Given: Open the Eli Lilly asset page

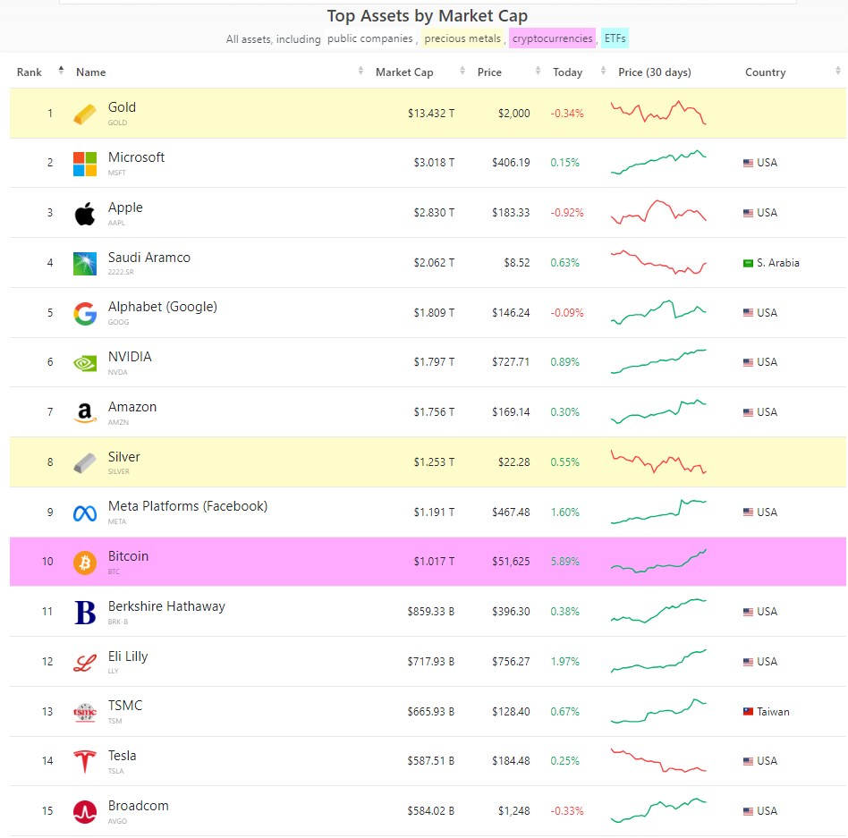Looking at the screenshot, I should pos(128,656).
